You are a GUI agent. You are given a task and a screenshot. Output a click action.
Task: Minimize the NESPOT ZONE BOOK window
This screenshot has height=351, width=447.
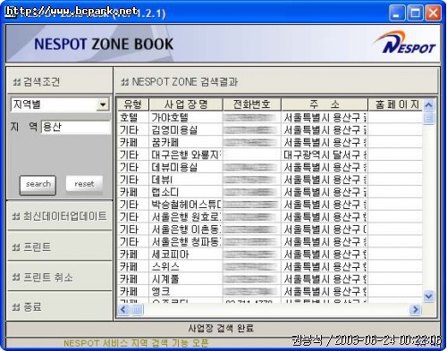coord(397,13)
